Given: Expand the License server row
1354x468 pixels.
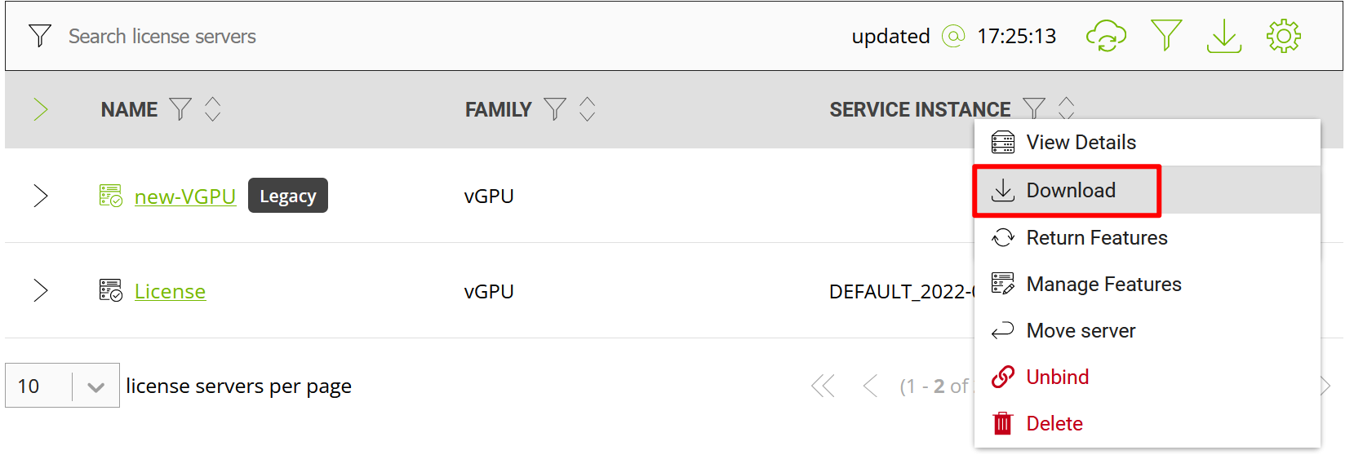Looking at the screenshot, I should click(x=41, y=290).
